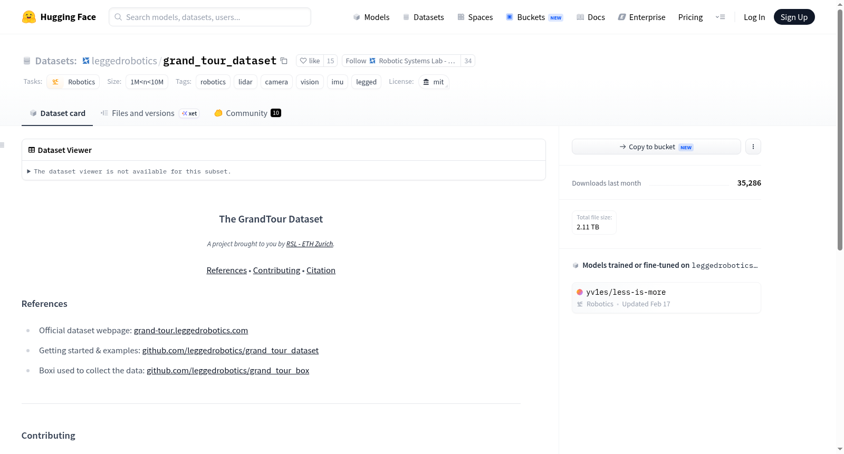The width and height of the screenshot is (844, 454).
Task: Open the grand_tour_box GitHub link
Action: [228, 370]
